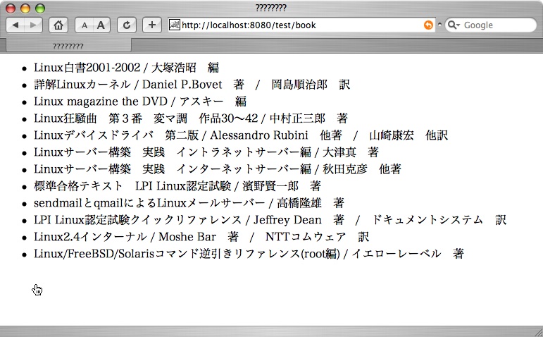The image size is (543, 337).
Task: Click the Linux白書2001-2002 list entry
Action: 126,67
